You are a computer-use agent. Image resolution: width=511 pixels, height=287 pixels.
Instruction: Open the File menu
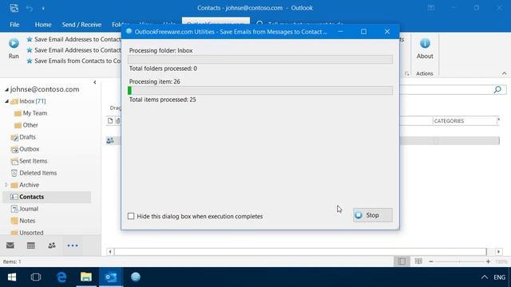click(14, 25)
